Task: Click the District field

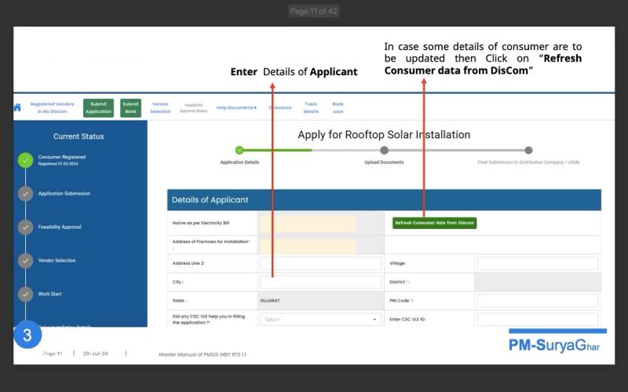Action: (x=538, y=282)
